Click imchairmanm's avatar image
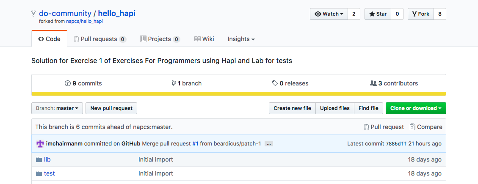This screenshot has height=184, width=478. [x=40, y=143]
